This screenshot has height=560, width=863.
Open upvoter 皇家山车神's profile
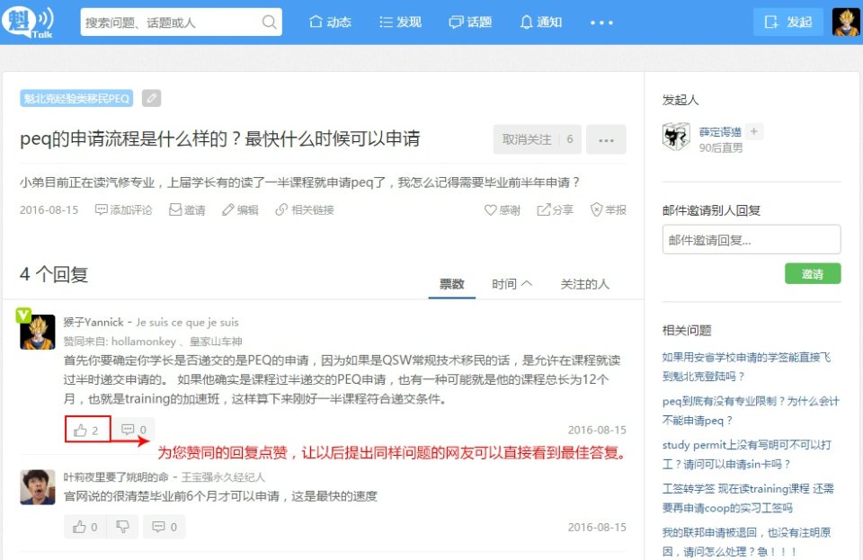(x=216, y=342)
